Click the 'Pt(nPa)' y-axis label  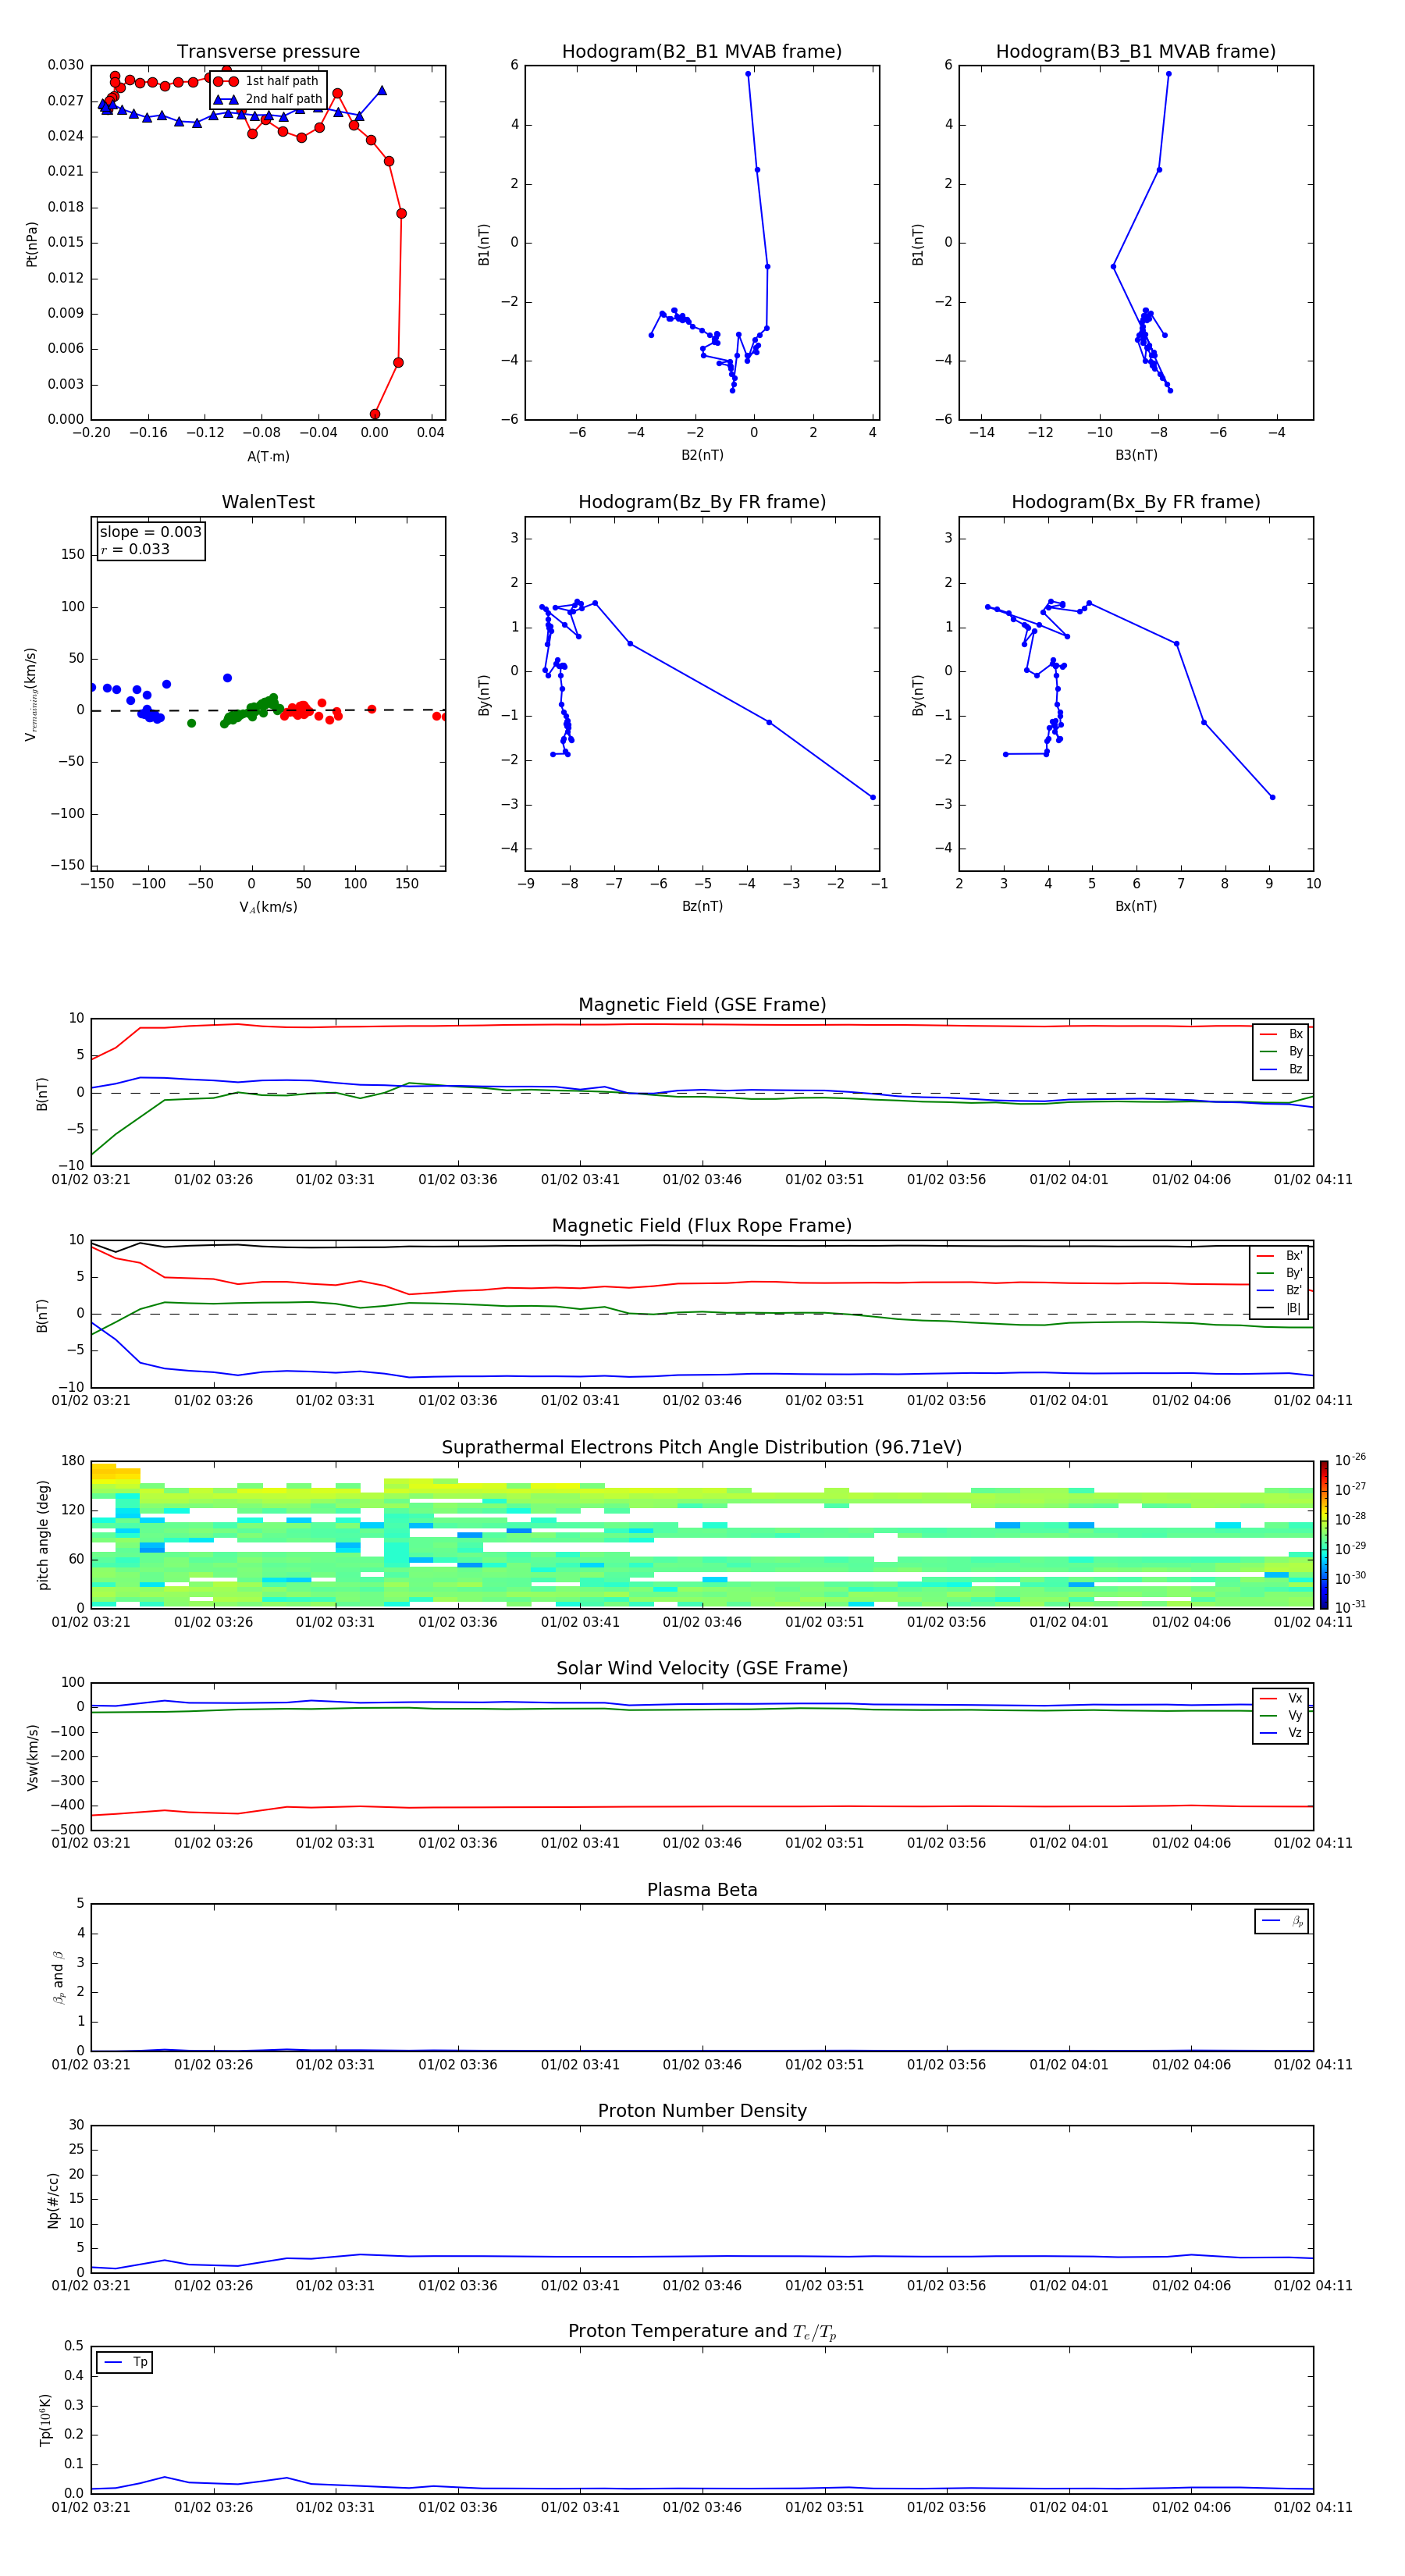point(32,243)
